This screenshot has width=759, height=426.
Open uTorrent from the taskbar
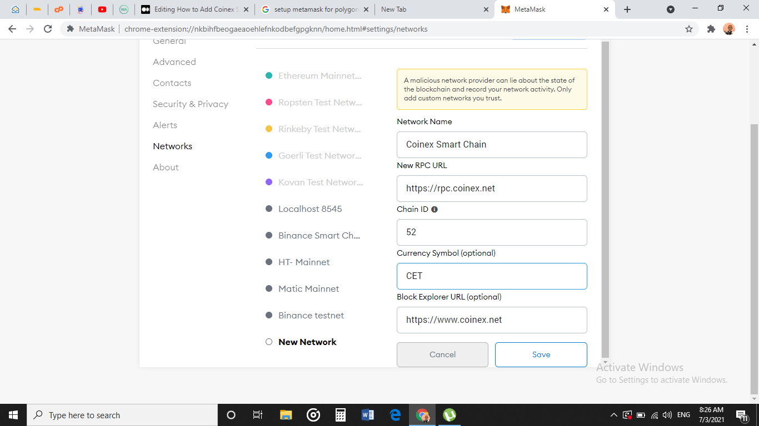tap(450, 415)
